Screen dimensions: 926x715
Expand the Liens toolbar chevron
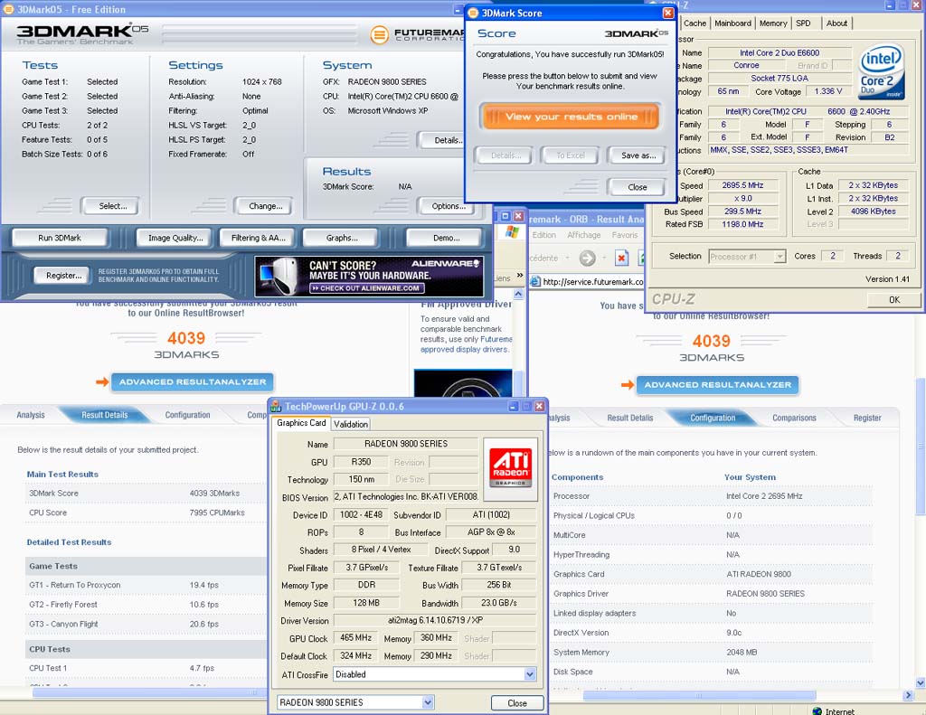coord(520,275)
